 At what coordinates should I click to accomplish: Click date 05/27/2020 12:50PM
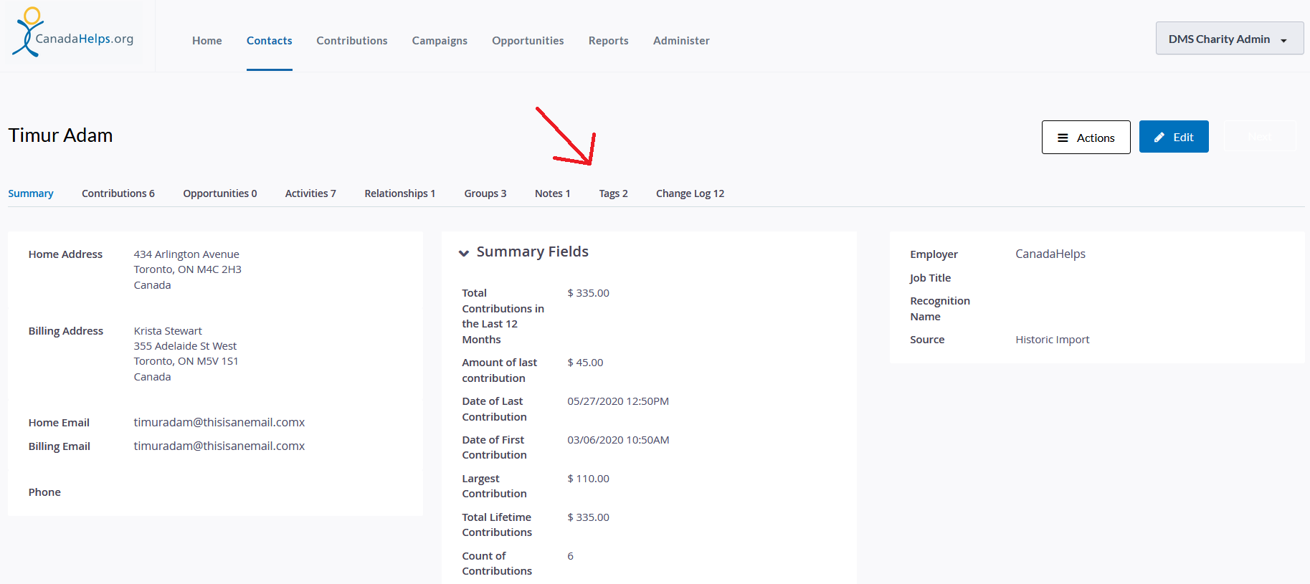[618, 401]
